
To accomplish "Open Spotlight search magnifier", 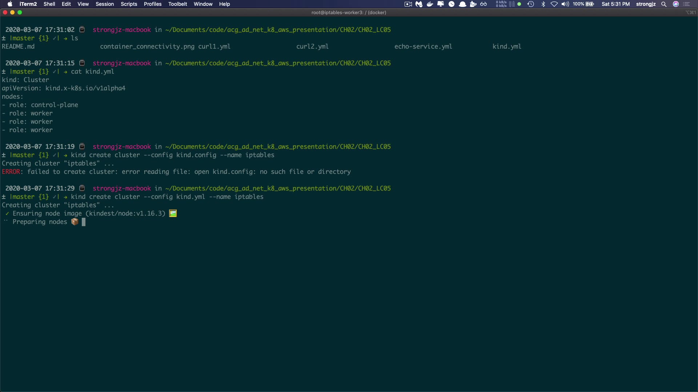I will tap(664, 4).
